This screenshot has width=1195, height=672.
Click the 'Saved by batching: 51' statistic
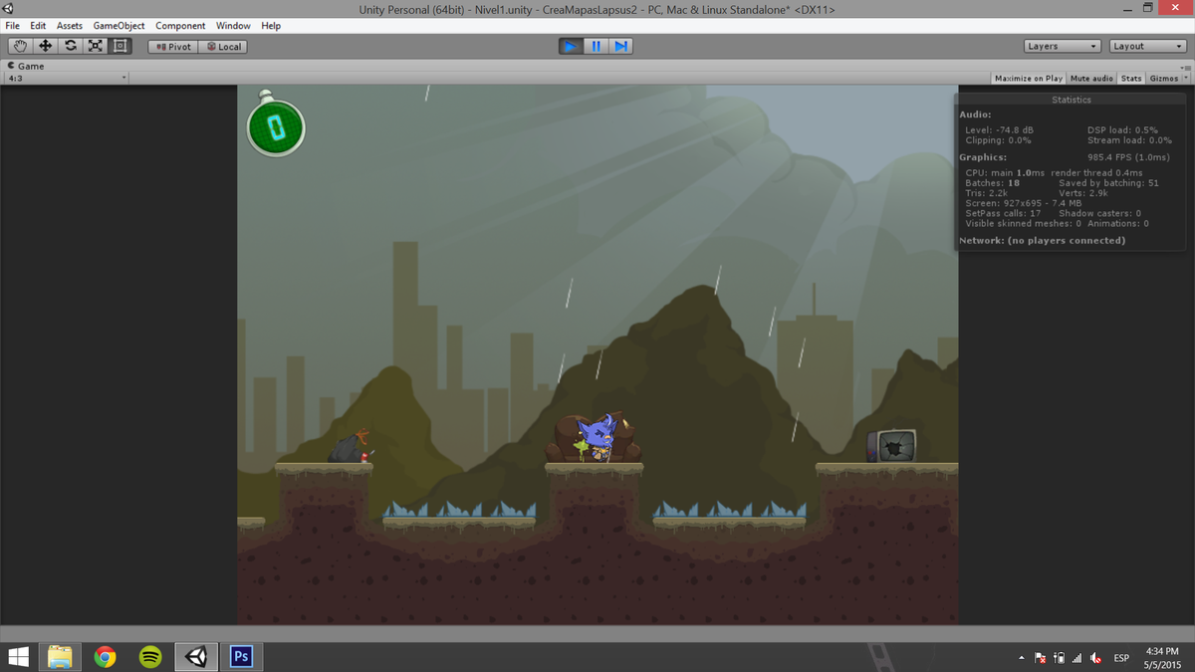tap(1108, 183)
